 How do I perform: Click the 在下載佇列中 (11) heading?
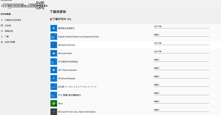tap(60, 19)
